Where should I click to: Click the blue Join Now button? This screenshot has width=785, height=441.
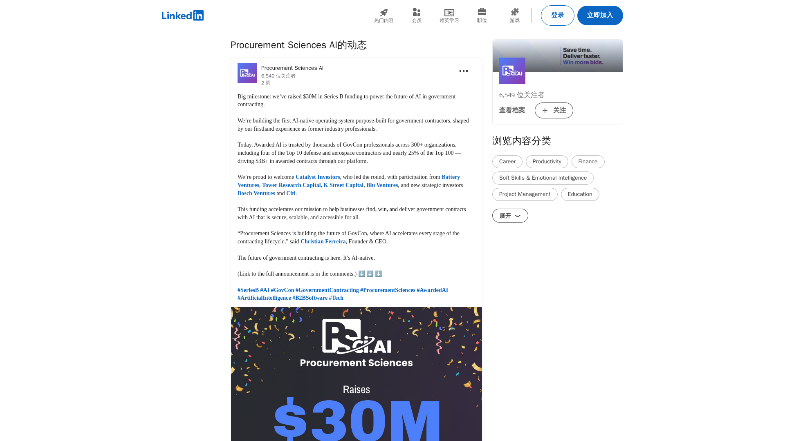600,16
